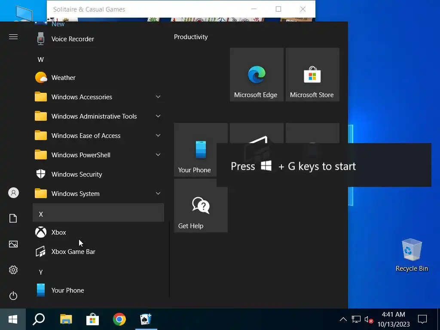Show hidden system tray icons
The height and width of the screenshot is (330, 440).
(x=343, y=319)
